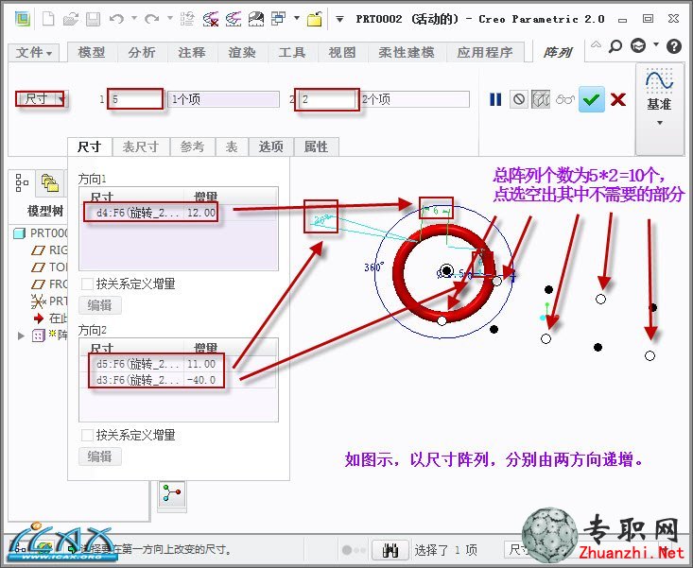Open the 文件 menu dropdown
The image size is (693, 568).
pos(34,53)
